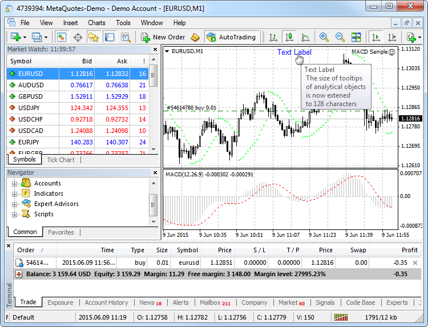The width and height of the screenshot is (428, 327).
Task: Open the Navigator folder-star icon
Action: (x=94, y=37)
